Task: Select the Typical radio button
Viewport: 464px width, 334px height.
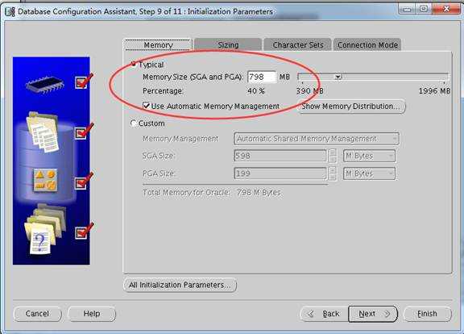Action: click(x=134, y=64)
